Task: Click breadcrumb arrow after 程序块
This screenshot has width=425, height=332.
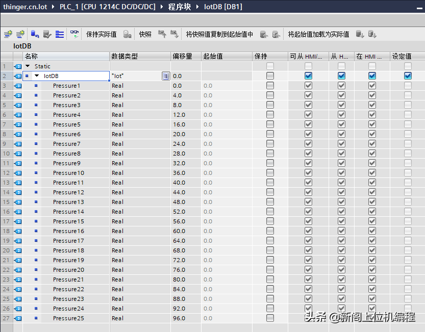Action: 198,7
